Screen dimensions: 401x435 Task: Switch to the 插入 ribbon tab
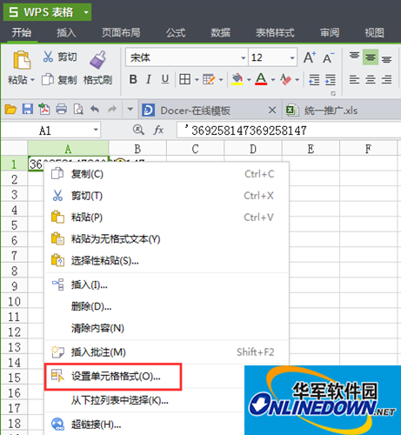click(x=66, y=33)
